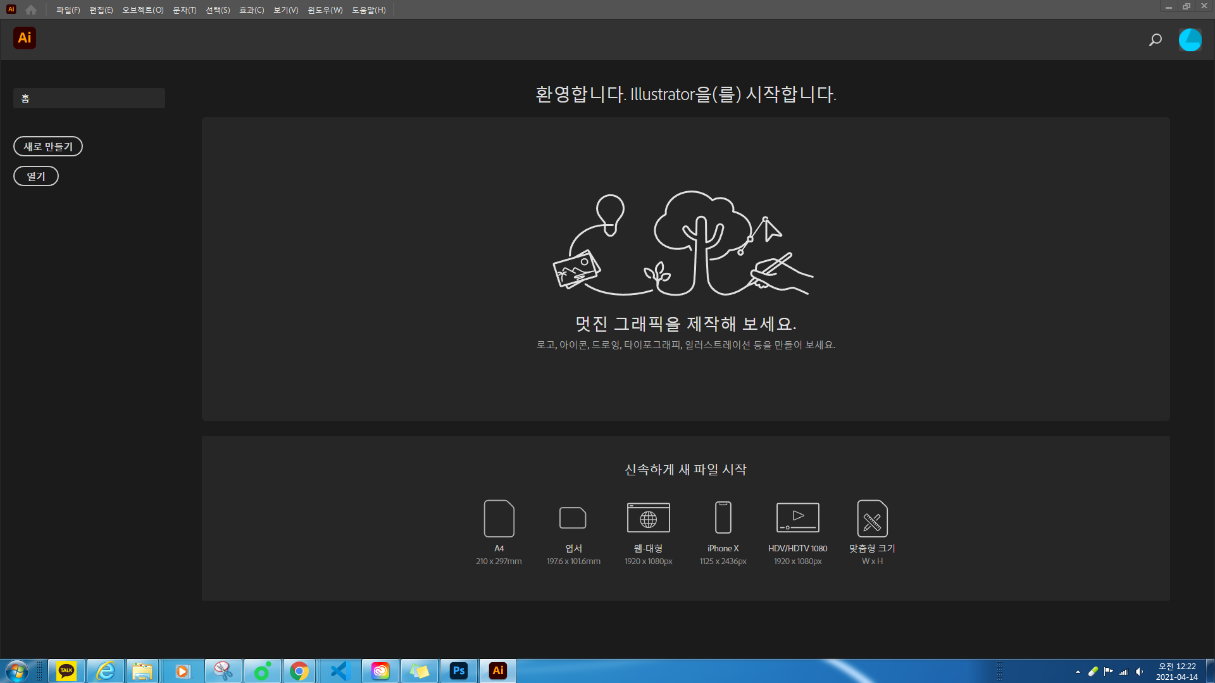Select the HDV/HDTV 1080 preset icon

tap(797, 518)
